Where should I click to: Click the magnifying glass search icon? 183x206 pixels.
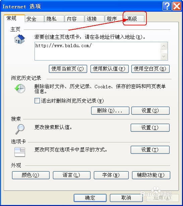(20, 129)
